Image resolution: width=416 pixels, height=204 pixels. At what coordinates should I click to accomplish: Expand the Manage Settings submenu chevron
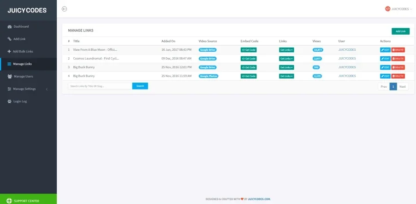point(47,89)
